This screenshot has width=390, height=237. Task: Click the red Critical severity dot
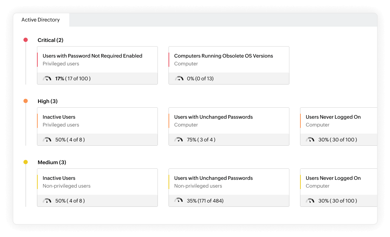[x=26, y=40]
